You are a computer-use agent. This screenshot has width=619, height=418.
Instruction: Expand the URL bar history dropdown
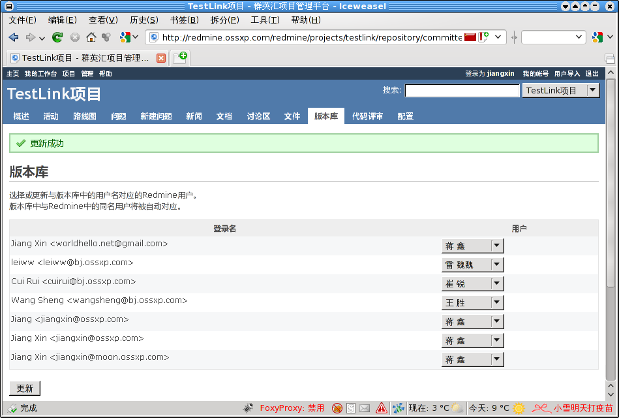coord(498,37)
